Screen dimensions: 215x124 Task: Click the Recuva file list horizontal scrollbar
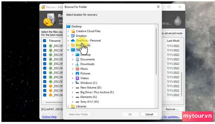pyautogui.click(x=54, y=102)
